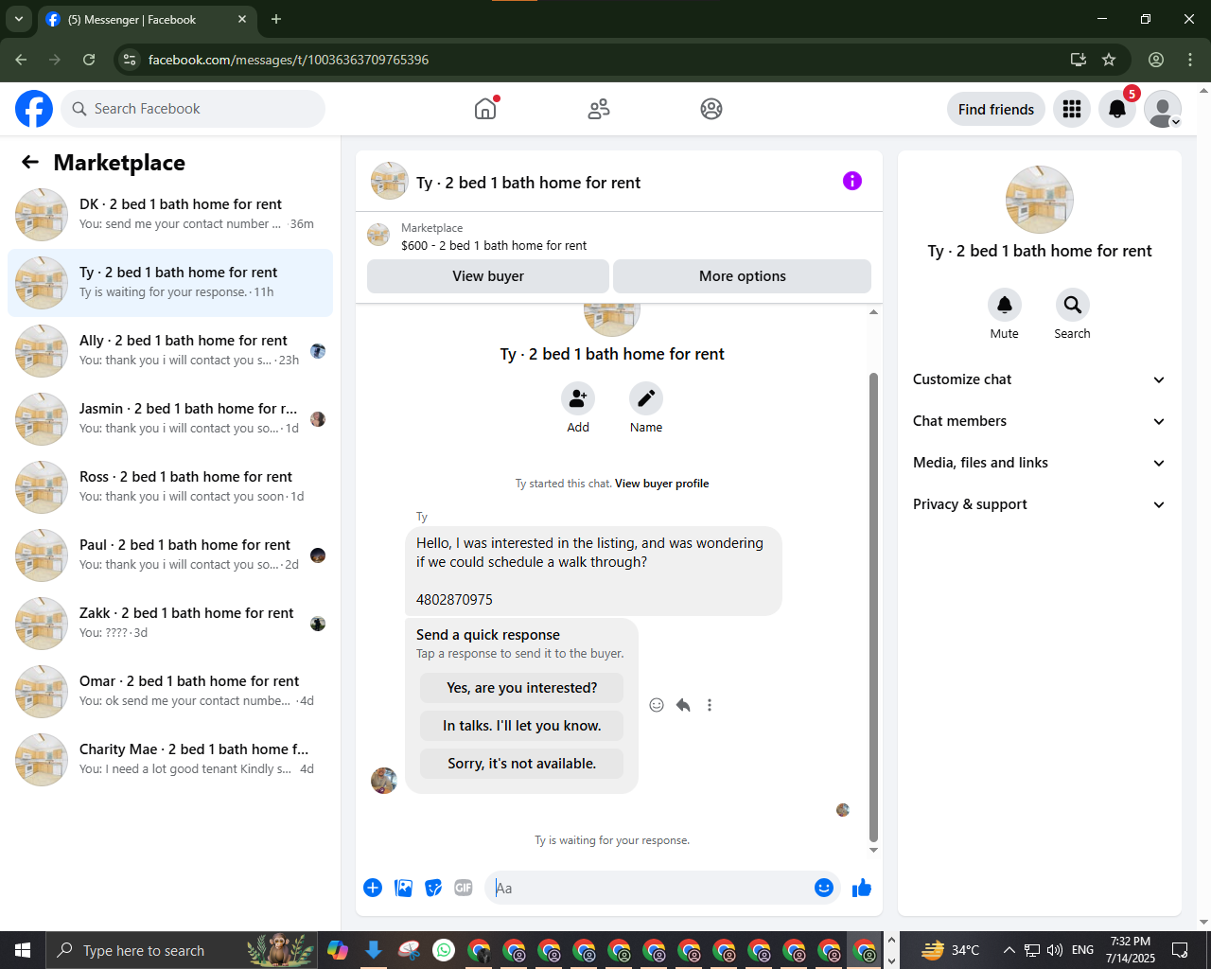Open the Facebook menu grid icon
This screenshot has height=969, width=1211.
click(1072, 109)
